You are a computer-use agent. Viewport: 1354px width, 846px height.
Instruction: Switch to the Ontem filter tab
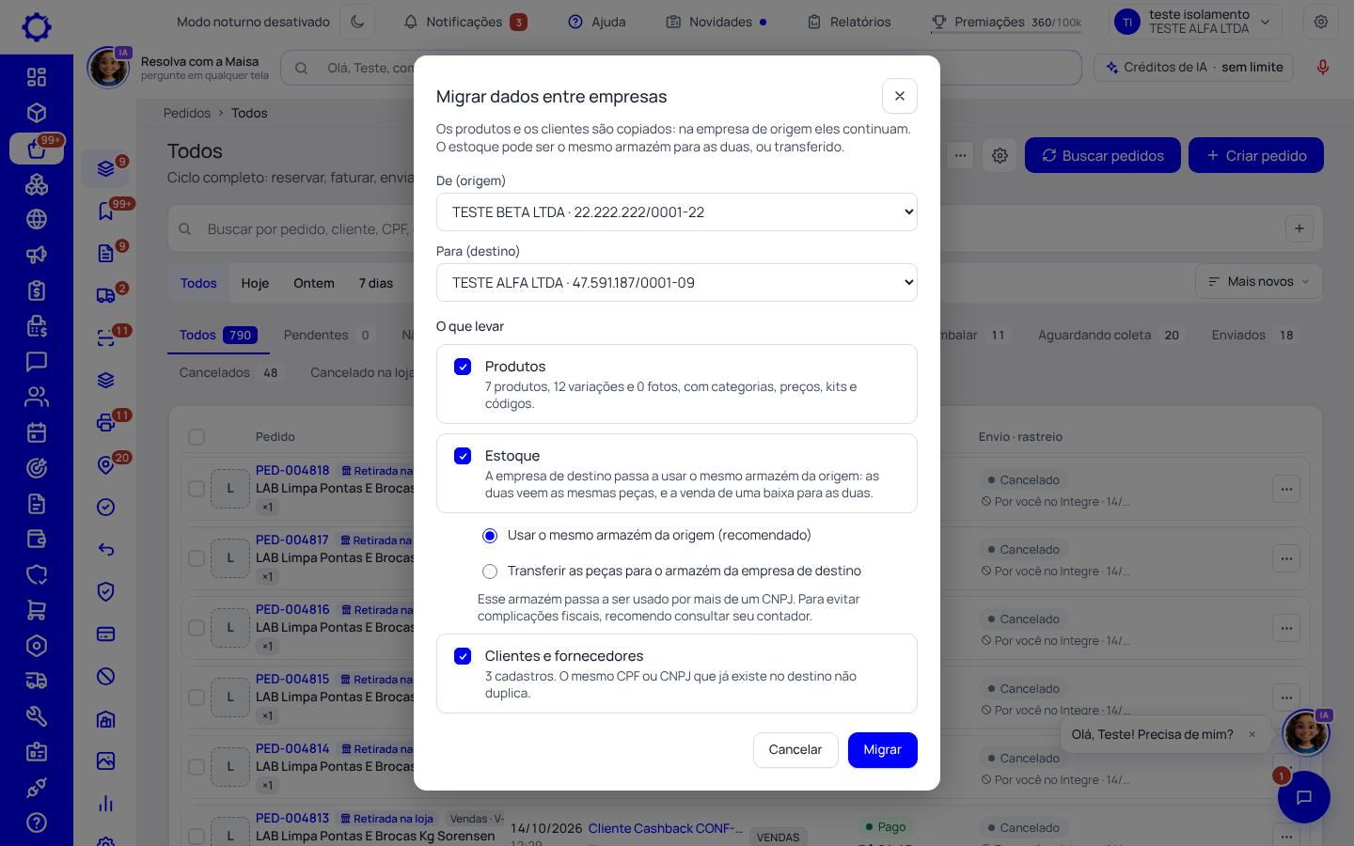(314, 283)
